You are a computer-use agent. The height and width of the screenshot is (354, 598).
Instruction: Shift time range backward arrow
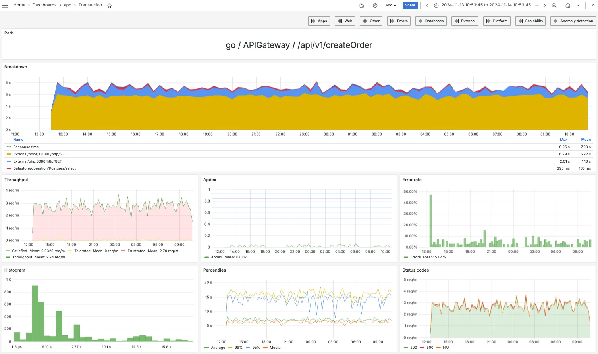pyautogui.click(x=427, y=6)
